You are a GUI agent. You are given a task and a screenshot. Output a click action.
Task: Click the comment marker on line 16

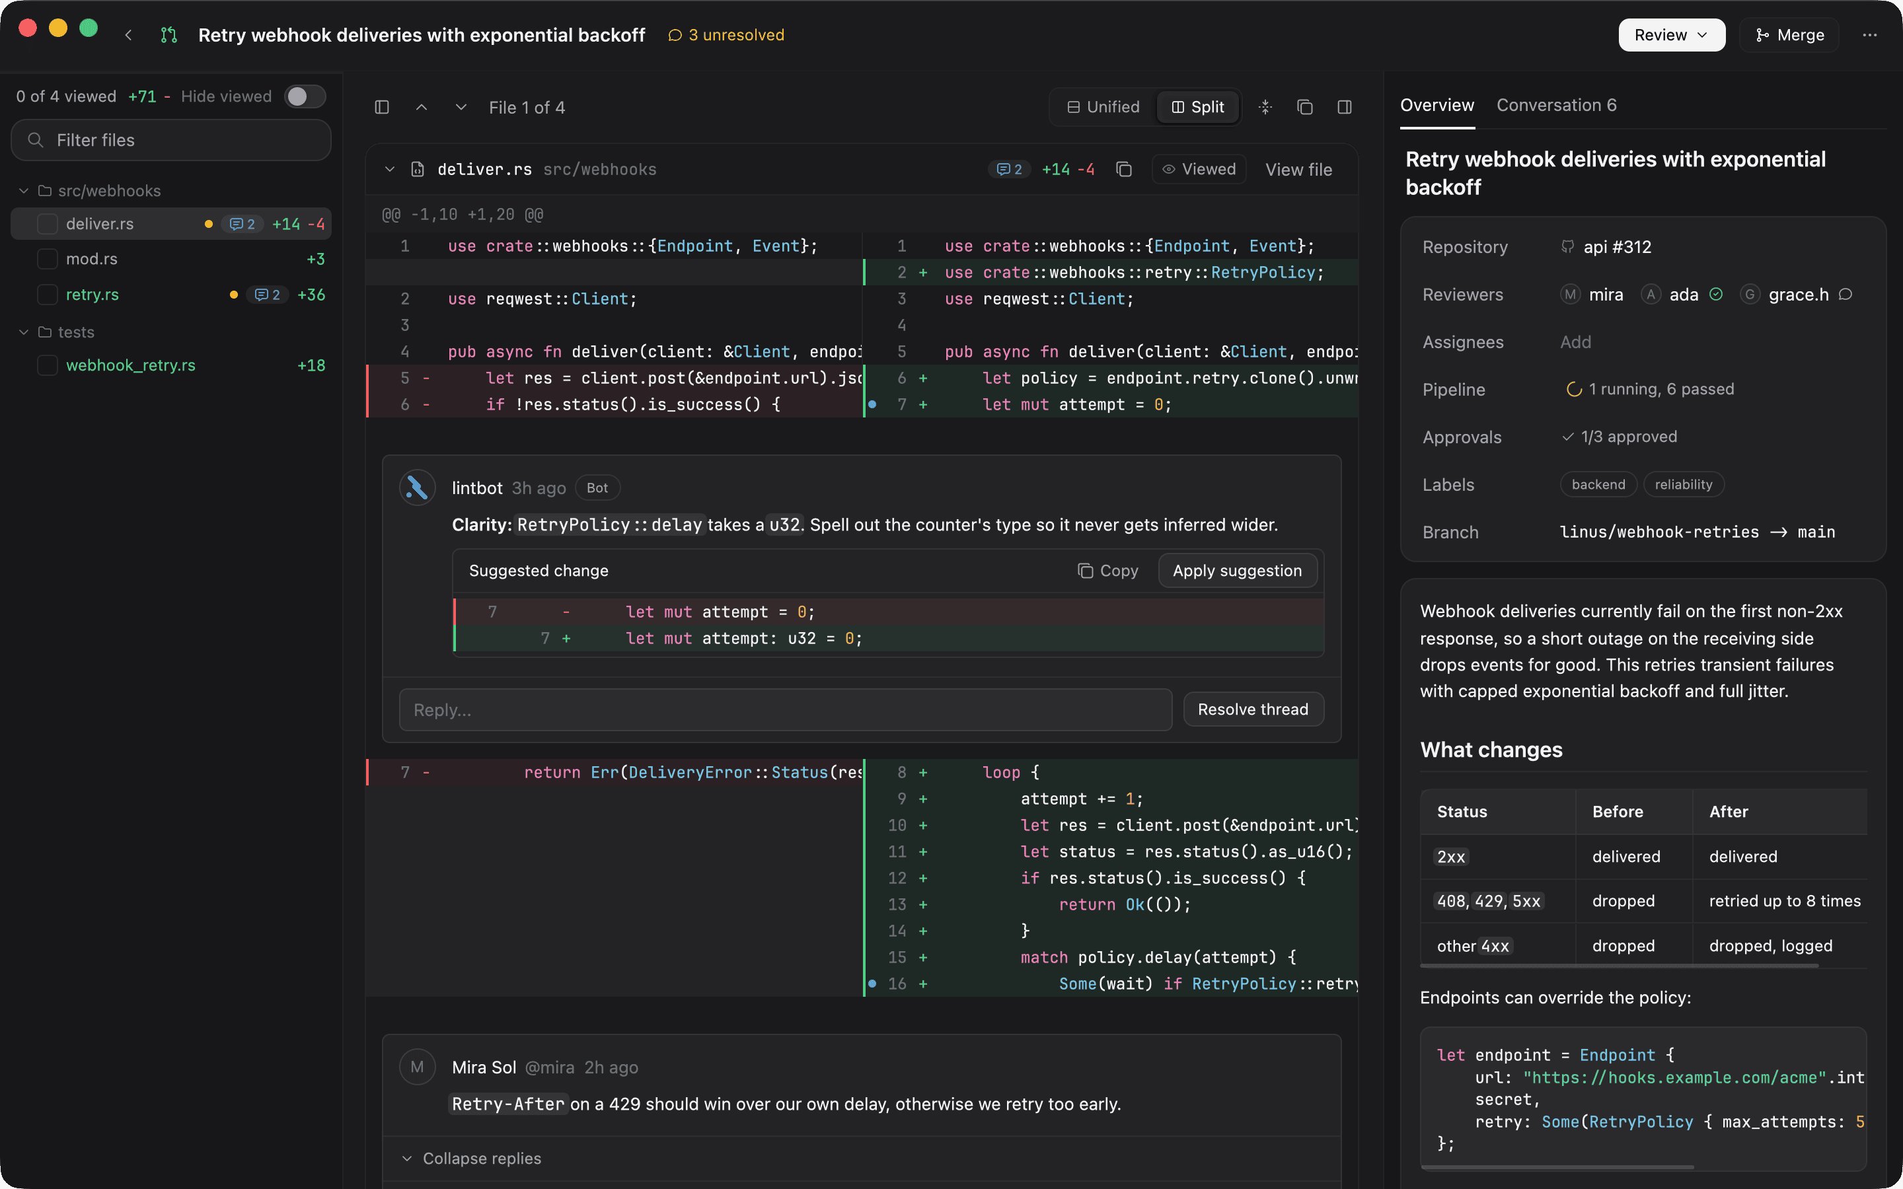click(872, 983)
